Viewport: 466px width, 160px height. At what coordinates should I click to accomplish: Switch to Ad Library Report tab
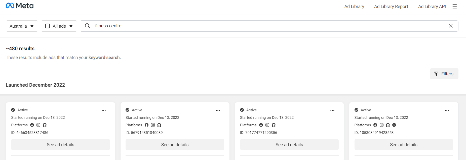[391, 7]
